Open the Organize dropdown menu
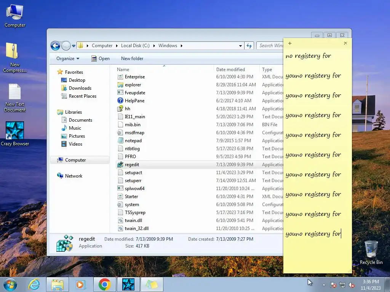 point(68,59)
